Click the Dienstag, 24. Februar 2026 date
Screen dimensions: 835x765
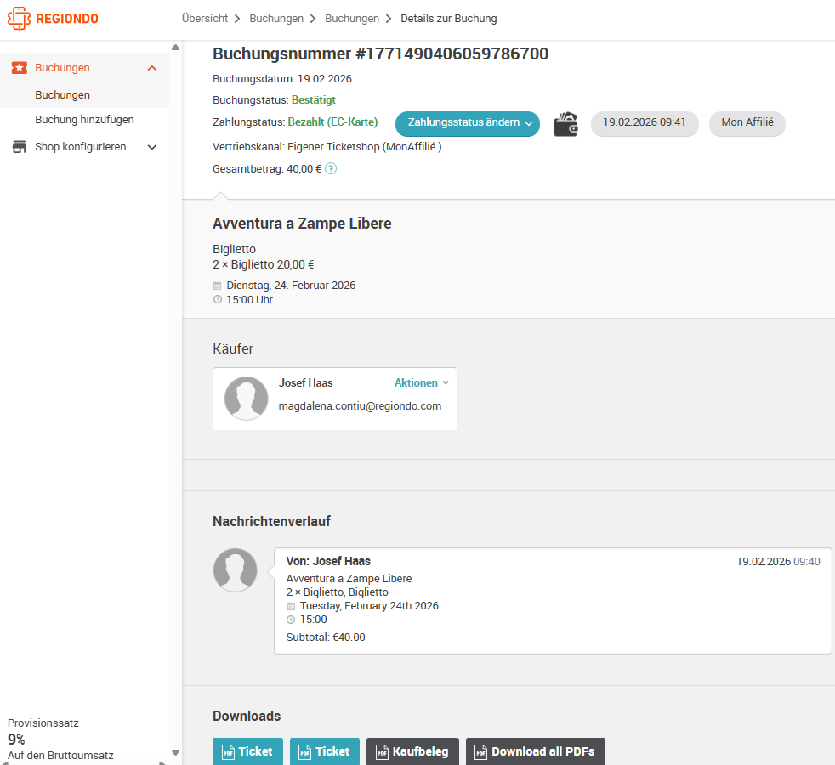pyautogui.click(x=291, y=286)
